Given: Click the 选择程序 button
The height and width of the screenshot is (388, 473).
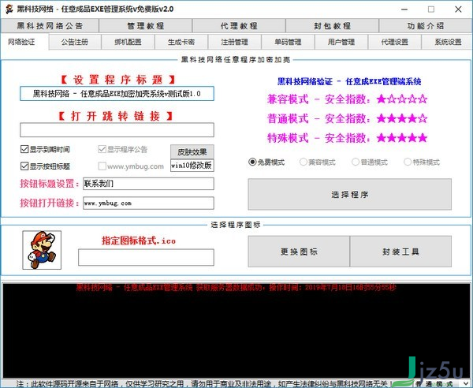Looking at the screenshot, I should [349, 194].
